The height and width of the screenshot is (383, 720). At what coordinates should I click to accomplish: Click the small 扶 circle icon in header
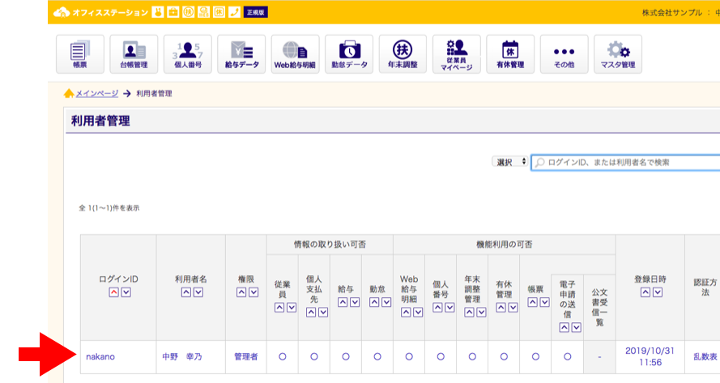[188, 12]
